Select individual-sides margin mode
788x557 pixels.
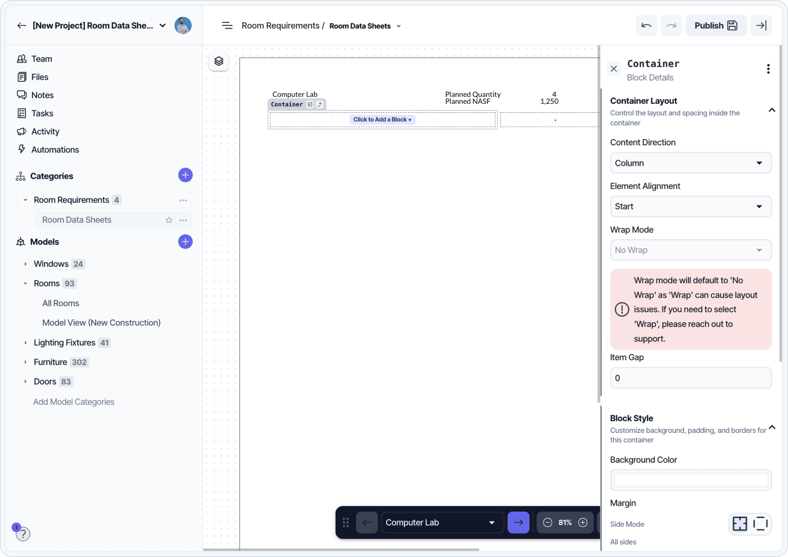[x=760, y=524]
